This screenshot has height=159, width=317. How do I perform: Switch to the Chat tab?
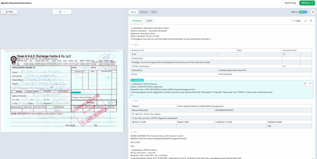click(154, 12)
